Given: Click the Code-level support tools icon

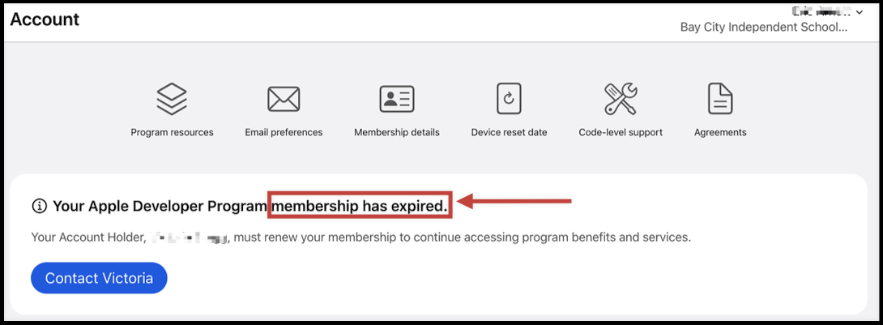Looking at the screenshot, I should tap(621, 99).
